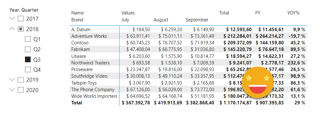Image resolution: width=320 pixels, height=116 pixels.
Task: Expand the 2017 year chevron
Action: click(x=12, y=19)
